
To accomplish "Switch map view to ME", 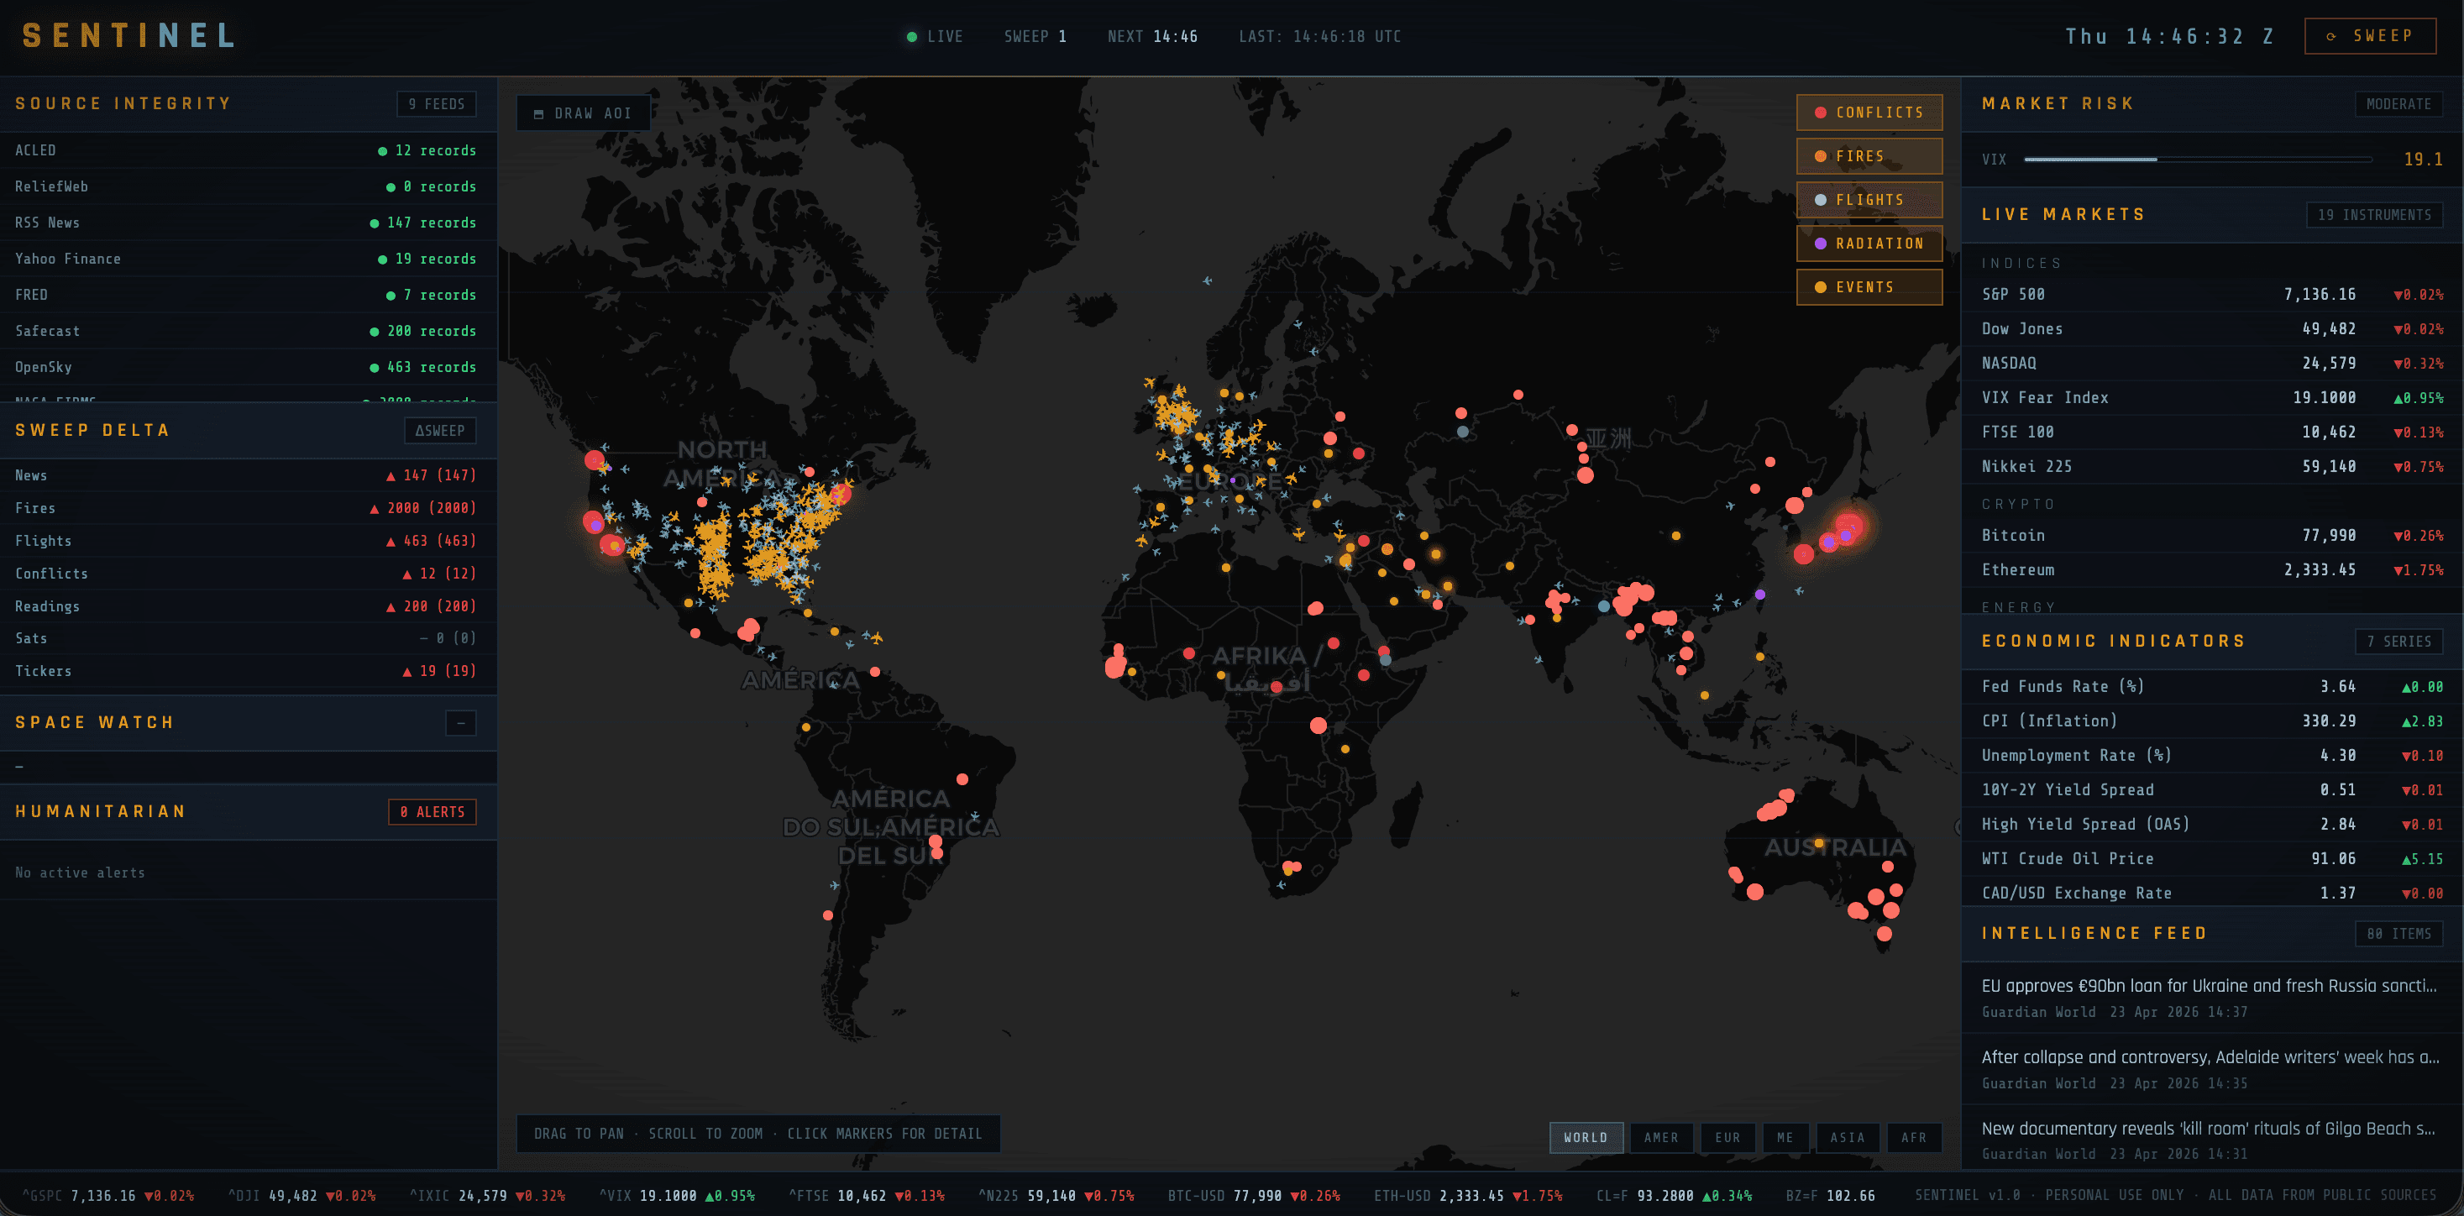I will coord(1785,1138).
